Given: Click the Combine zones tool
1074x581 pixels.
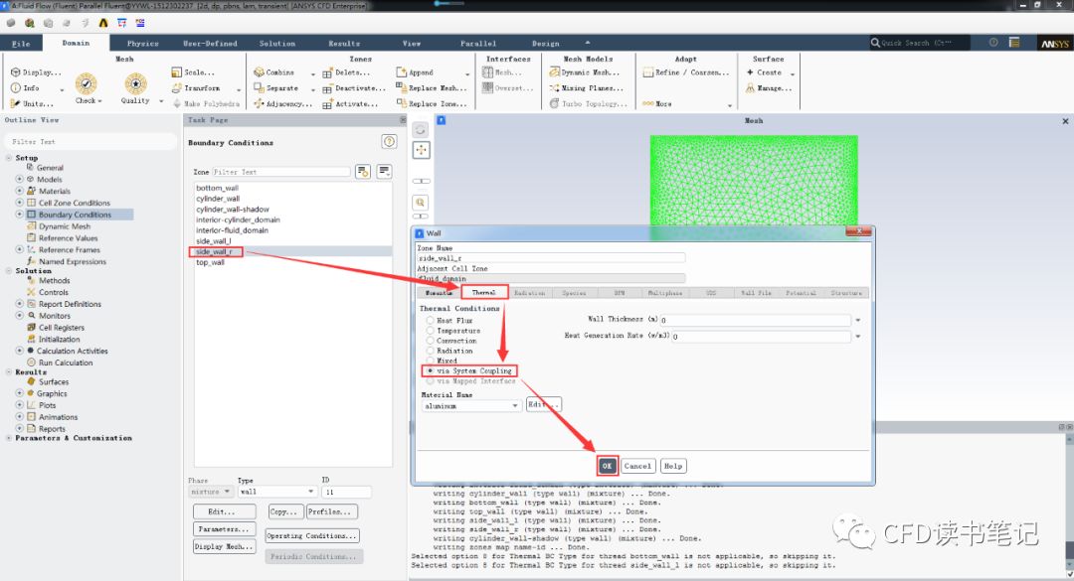Looking at the screenshot, I should pyautogui.click(x=274, y=72).
